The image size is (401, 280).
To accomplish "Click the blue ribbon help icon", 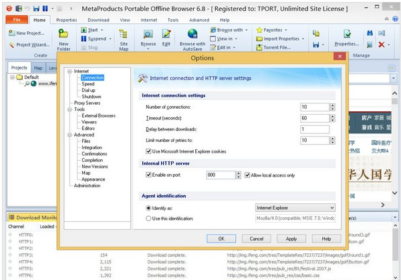I will coord(395,19).
